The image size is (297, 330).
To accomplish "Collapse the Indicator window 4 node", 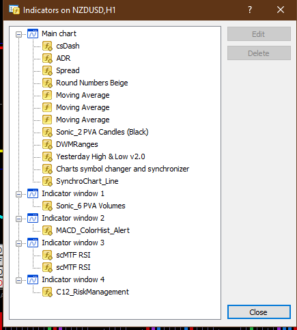I will (18, 280).
